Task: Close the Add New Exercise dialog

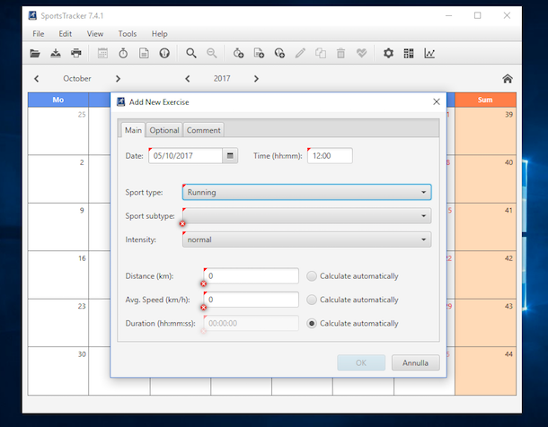Action: [x=437, y=101]
